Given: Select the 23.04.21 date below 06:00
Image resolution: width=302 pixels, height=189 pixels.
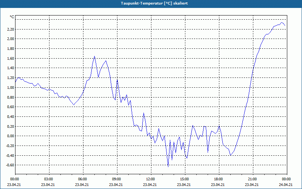Looking at the screenshot, I should pos(82,184).
